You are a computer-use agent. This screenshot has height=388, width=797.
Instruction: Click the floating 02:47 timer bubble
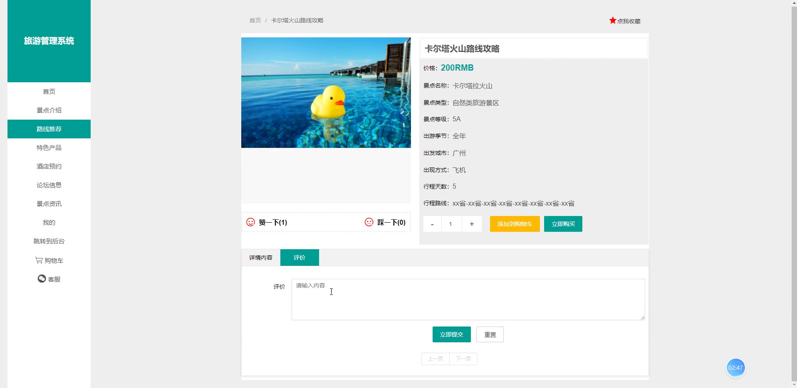[x=735, y=367]
